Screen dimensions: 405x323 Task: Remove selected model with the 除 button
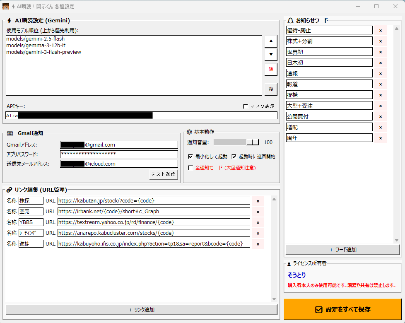click(271, 70)
